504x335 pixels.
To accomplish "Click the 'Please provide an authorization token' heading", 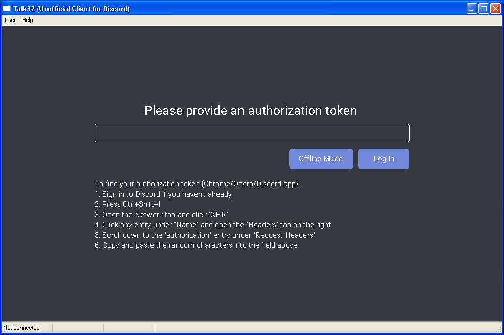I will [x=250, y=110].
